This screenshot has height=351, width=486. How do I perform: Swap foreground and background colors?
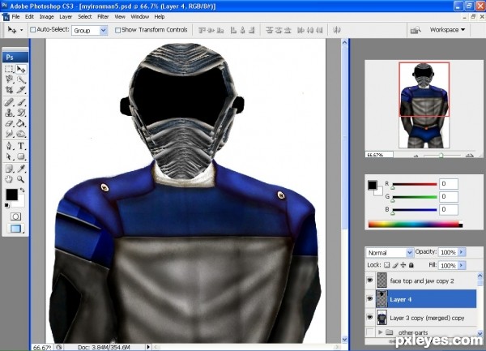(x=22, y=190)
